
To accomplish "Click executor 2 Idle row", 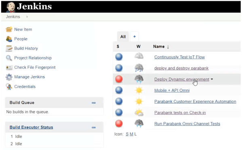I will point(16,144).
